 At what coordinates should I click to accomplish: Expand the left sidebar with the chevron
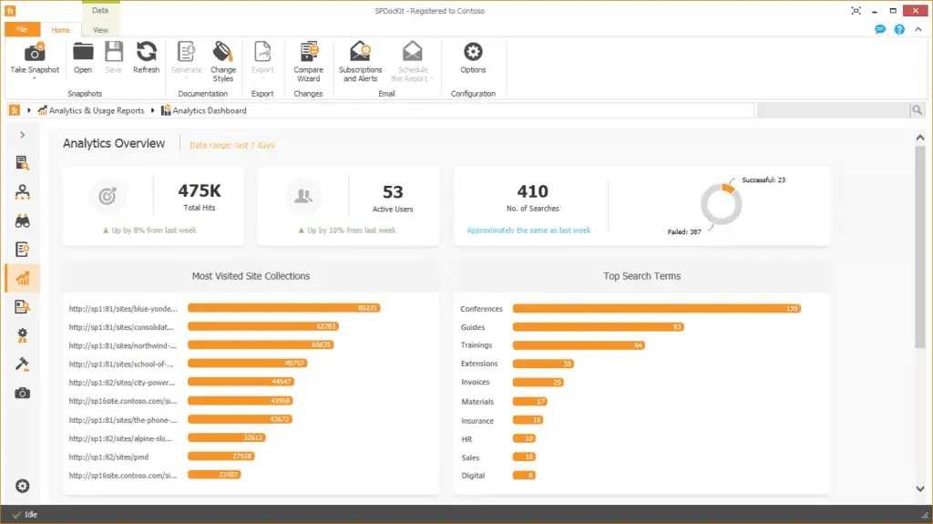click(23, 135)
